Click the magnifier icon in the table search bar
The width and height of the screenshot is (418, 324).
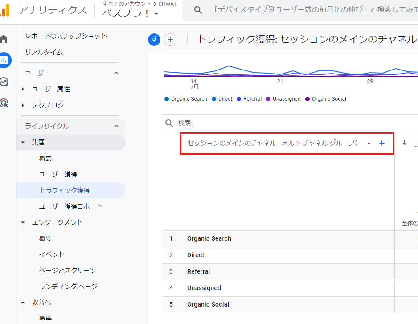pyautogui.click(x=168, y=123)
